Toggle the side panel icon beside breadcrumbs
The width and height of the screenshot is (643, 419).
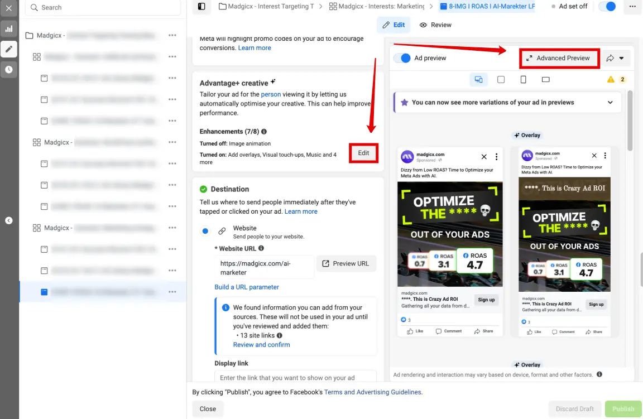point(201,6)
